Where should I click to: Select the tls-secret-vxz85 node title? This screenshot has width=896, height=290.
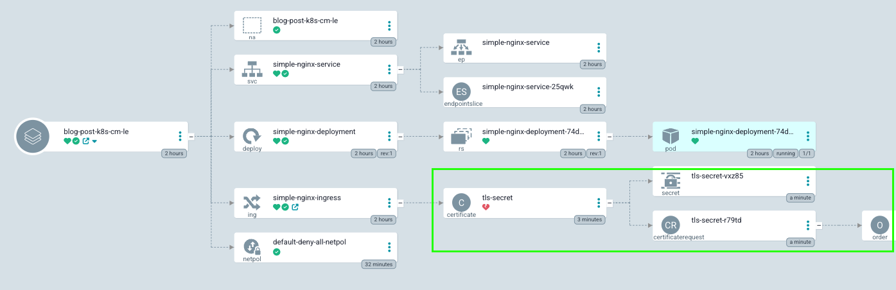(x=717, y=176)
